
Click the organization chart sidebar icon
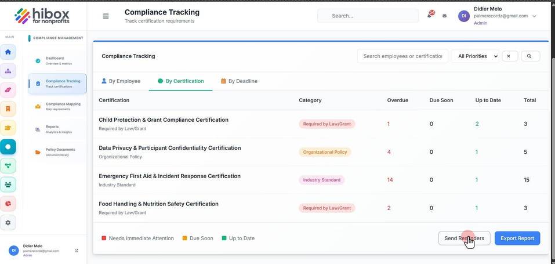[8, 71]
